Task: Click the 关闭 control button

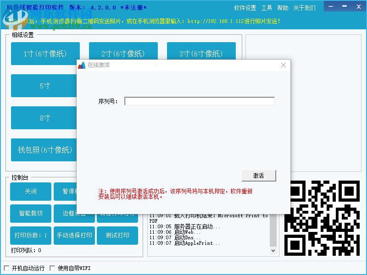Action: tap(30, 192)
